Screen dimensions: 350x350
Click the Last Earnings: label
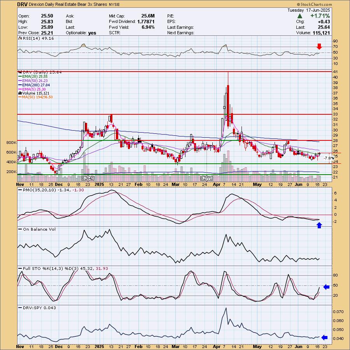click(180, 27)
